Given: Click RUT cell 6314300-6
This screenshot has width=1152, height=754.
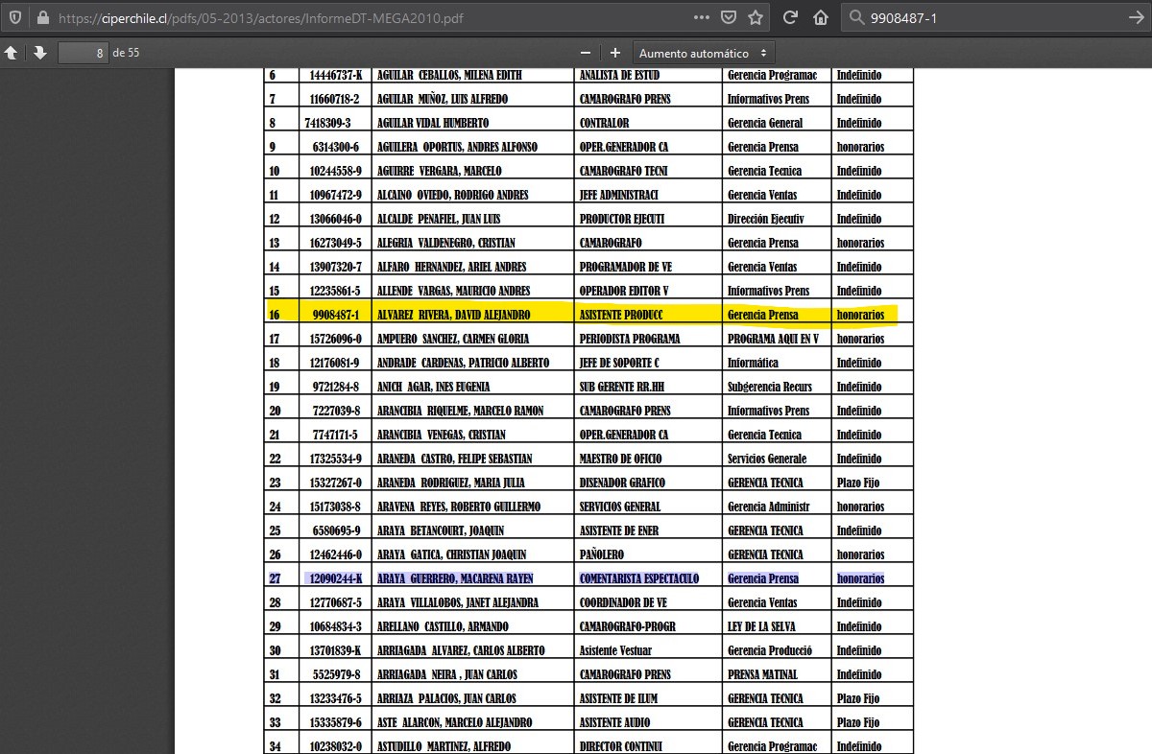Looking at the screenshot, I should tap(336, 147).
